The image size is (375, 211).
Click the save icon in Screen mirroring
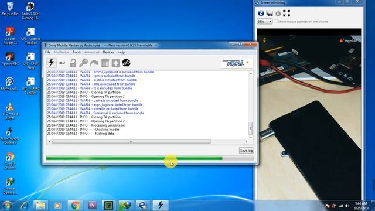point(270,13)
